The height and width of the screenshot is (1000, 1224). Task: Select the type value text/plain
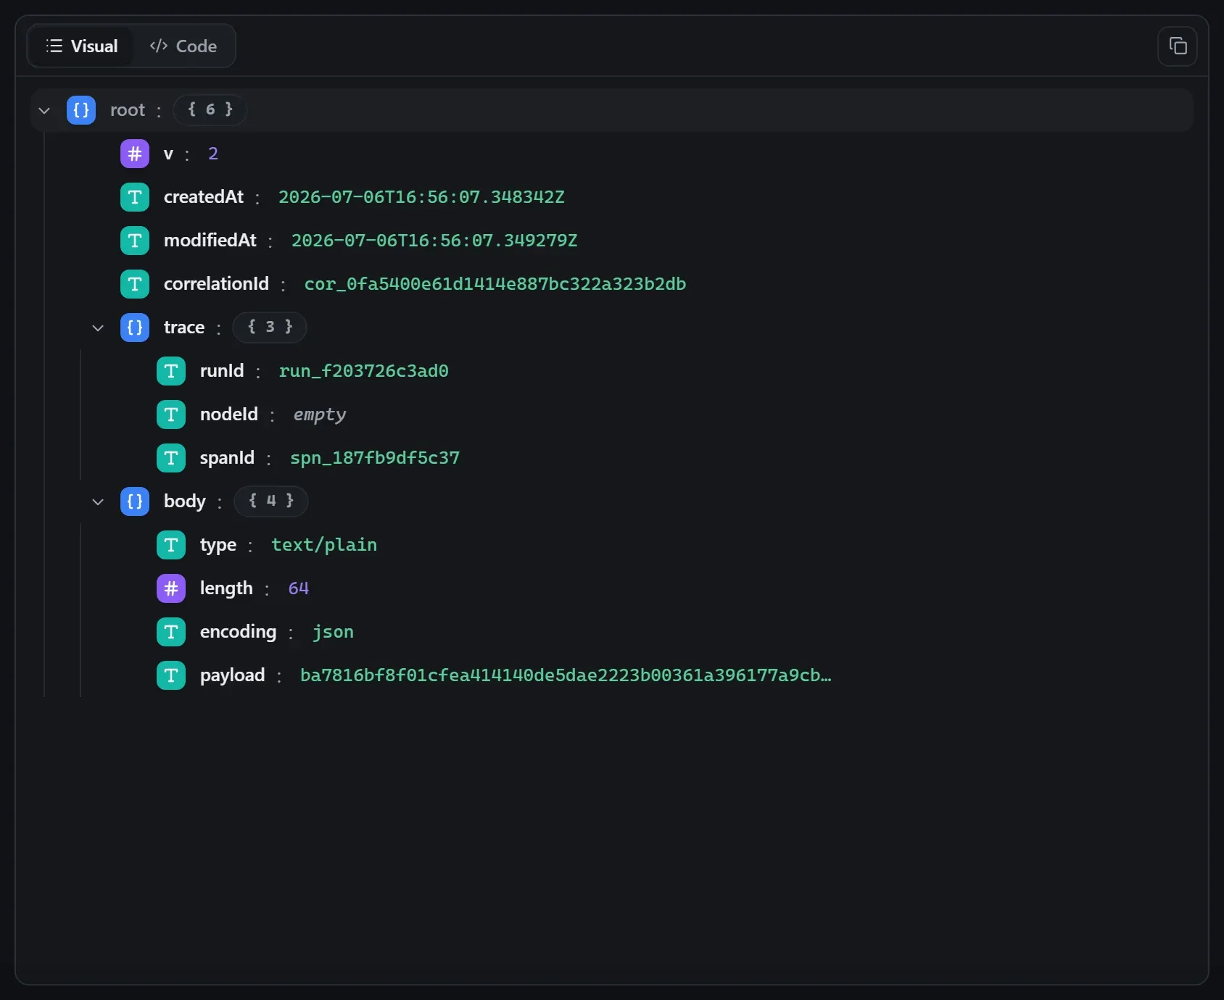[x=324, y=545]
